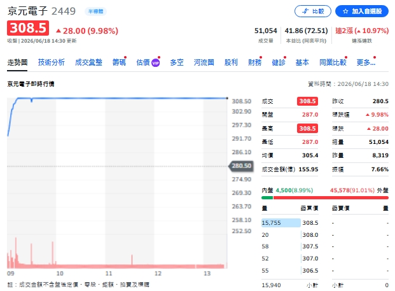The image size is (395, 291).
Task: Switch to 多空 tab
Action: [x=177, y=62]
